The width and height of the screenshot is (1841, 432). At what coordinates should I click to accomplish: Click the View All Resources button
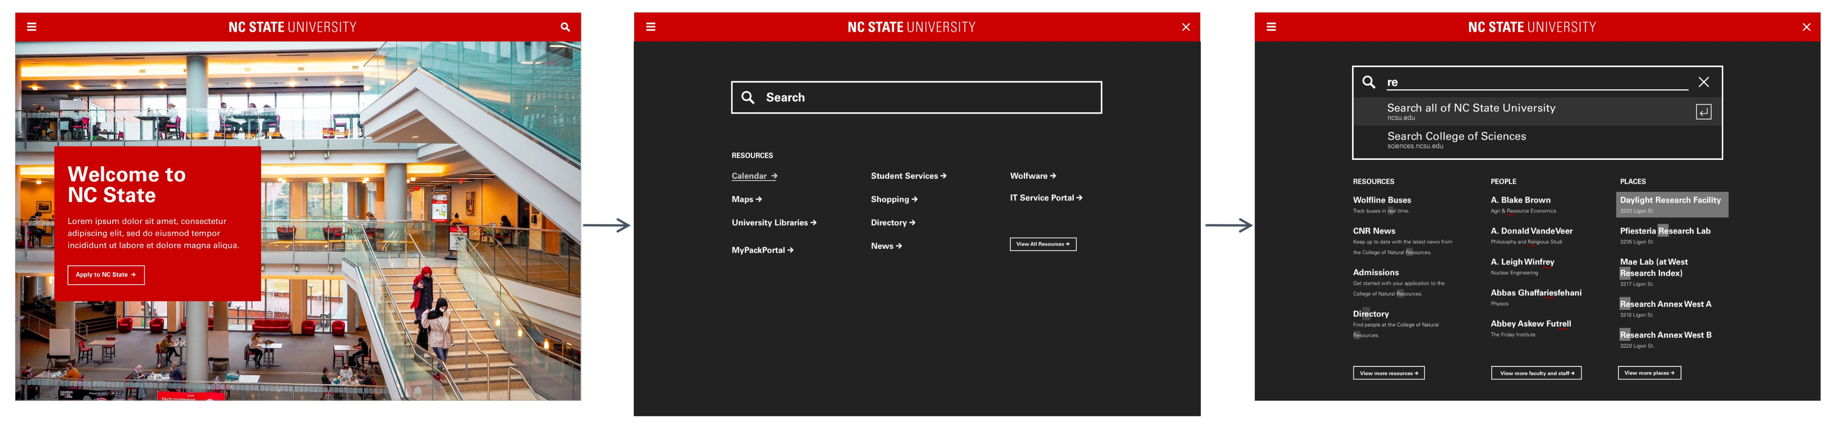1042,244
